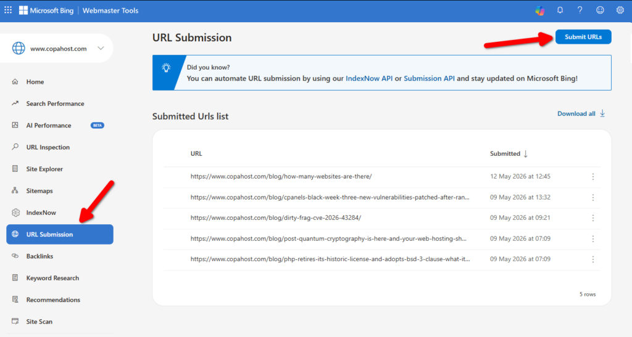Viewport: 632px width, 337px height.
Task: Click the BETA badge next to AI Performance
Action: tap(97, 126)
